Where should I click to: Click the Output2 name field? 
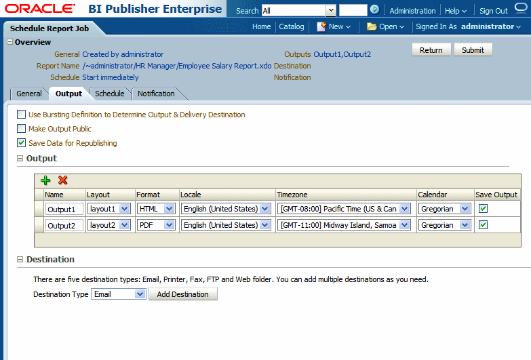pos(64,225)
